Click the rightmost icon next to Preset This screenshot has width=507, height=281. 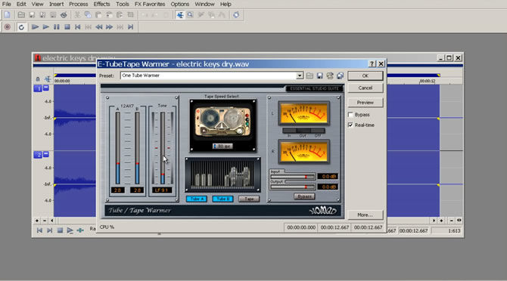pyautogui.click(x=340, y=76)
